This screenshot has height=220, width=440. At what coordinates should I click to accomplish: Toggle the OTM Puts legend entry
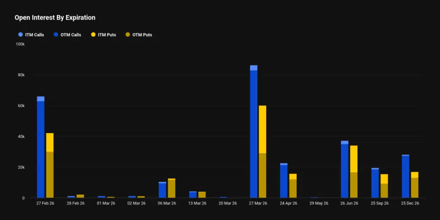(x=138, y=35)
